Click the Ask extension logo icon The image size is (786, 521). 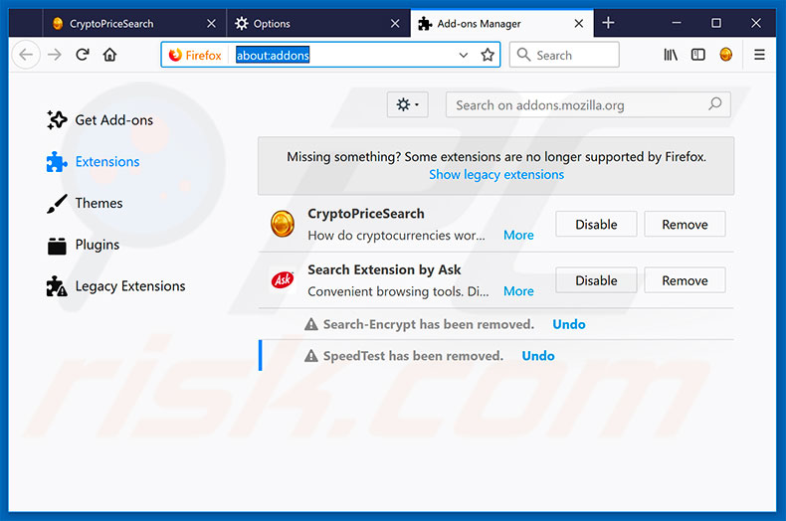coord(283,279)
